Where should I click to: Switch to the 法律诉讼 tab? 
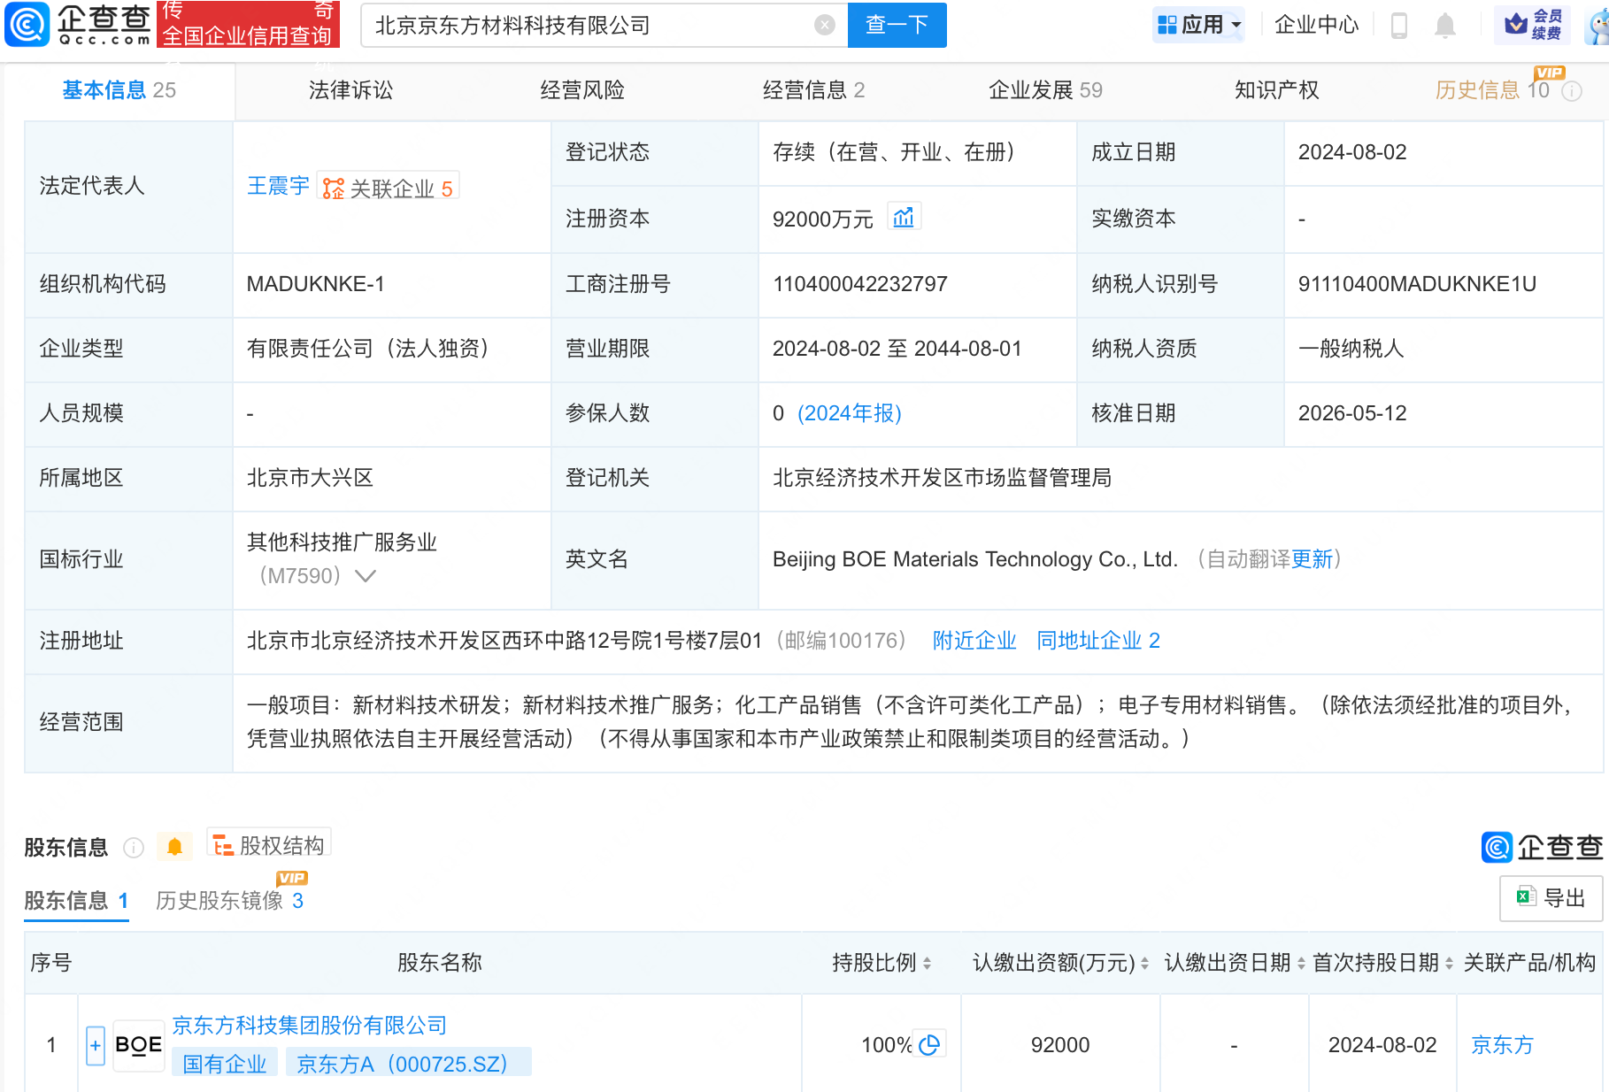[350, 90]
